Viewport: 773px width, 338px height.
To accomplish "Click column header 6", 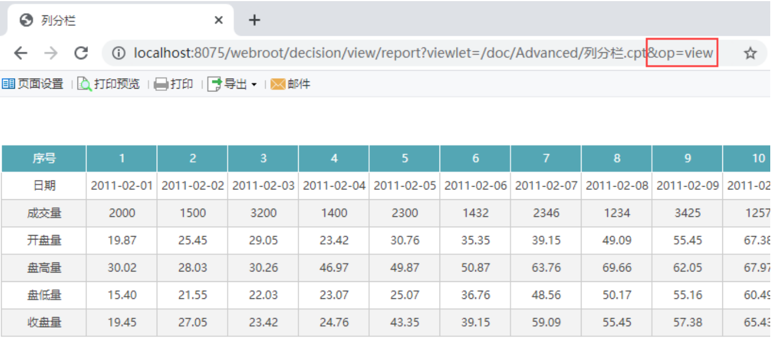I will [475, 159].
